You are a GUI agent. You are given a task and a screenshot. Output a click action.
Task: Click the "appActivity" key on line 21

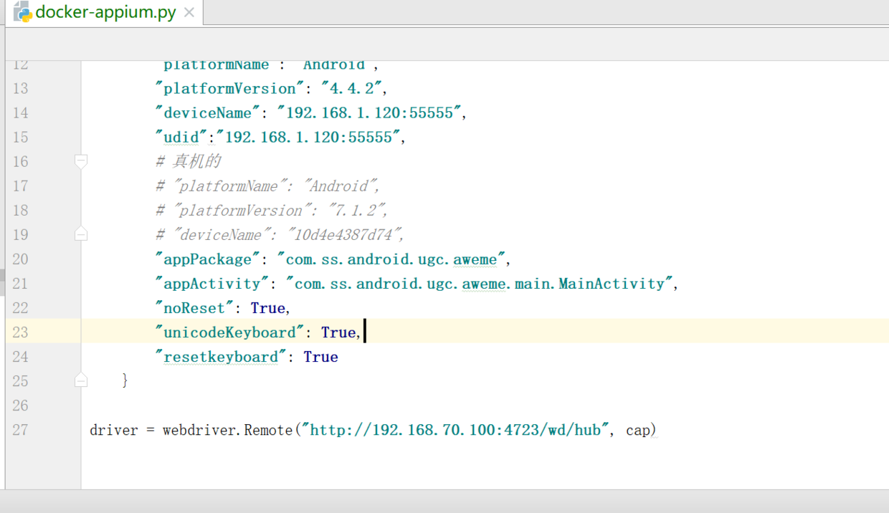click(212, 284)
